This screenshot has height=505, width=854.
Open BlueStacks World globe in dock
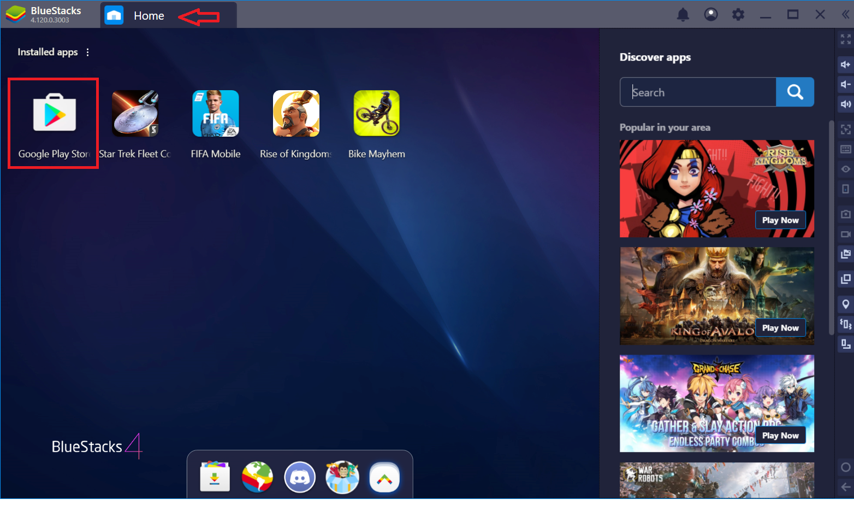point(257,477)
